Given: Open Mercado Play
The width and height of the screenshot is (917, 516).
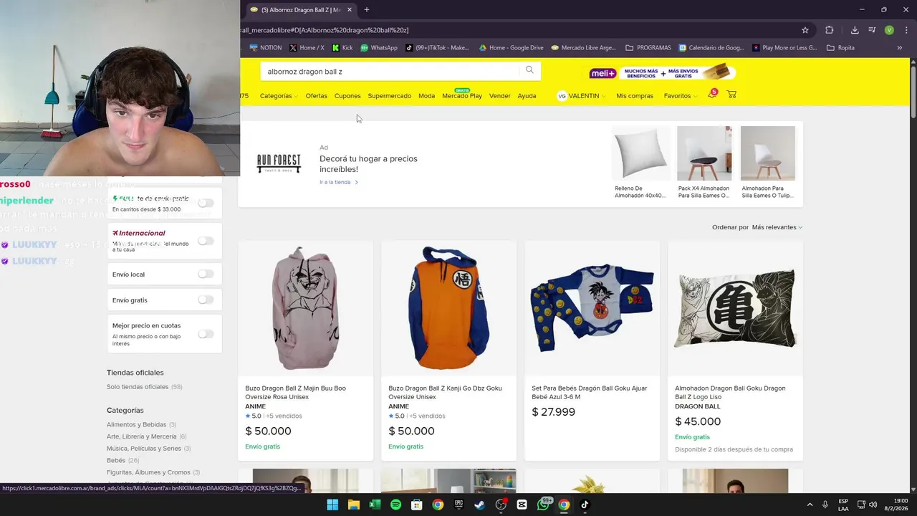Looking at the screenshot, I should pyautogui.click(x=462, y=95).
